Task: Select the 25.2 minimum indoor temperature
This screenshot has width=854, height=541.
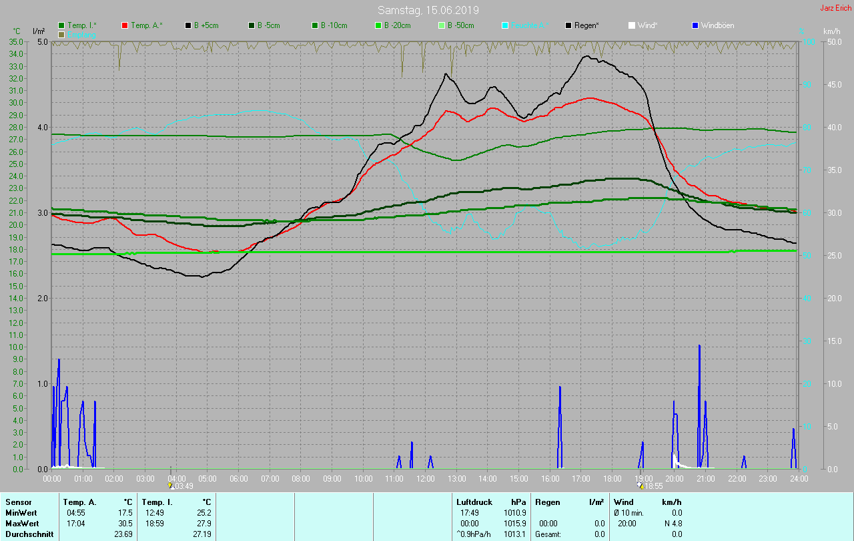Action: pos(203,513)
